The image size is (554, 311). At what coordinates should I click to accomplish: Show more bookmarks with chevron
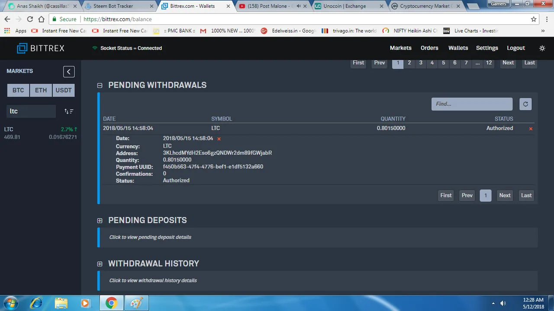pyautogui.click(x=543, y=31)
